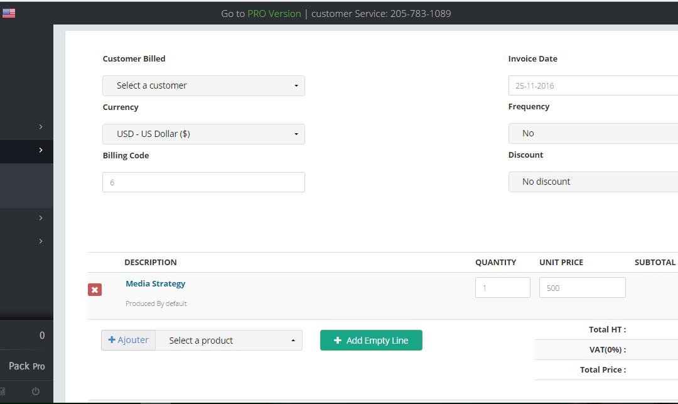The image size is (678, 404).
Task: Click the US flag language icon
Action: click(x=9, y=13)
